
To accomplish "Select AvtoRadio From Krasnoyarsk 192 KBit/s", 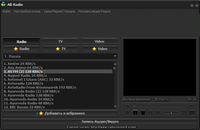I will pyautogui.click(x=58, y=87).
